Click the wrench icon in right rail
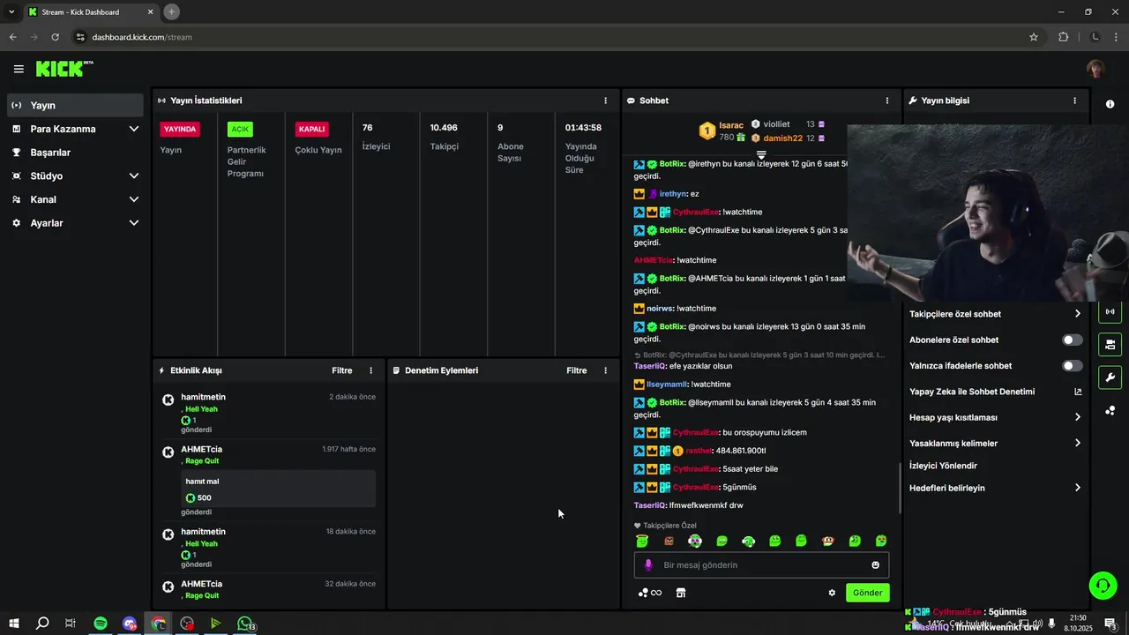Image resolution: width=1129 pixels, height=635 pixels. (1110, 377)
